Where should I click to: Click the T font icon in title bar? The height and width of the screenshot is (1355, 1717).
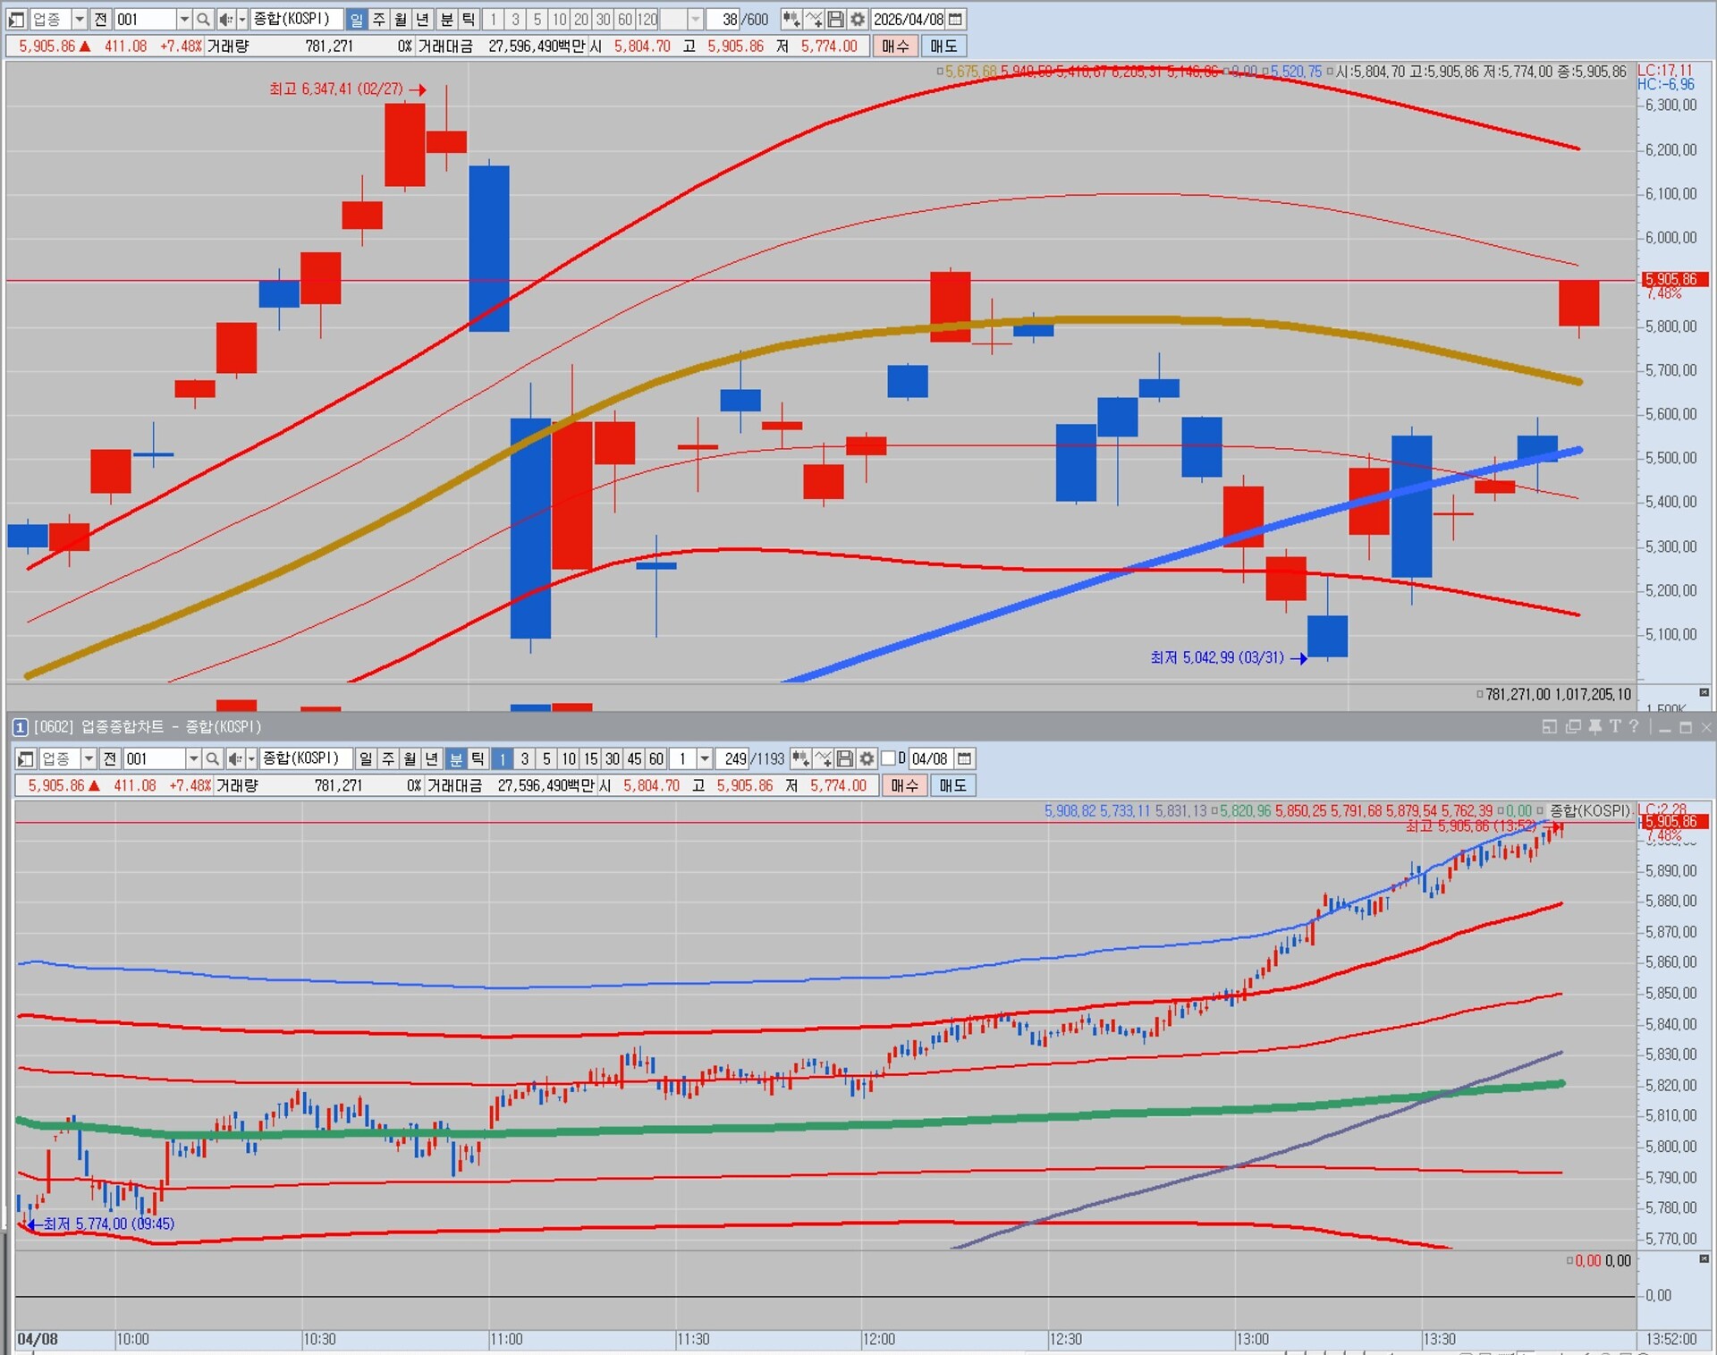(x=1615, y=726)
